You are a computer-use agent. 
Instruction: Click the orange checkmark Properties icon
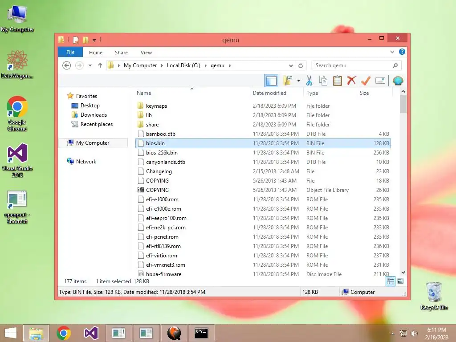[366, 81]
